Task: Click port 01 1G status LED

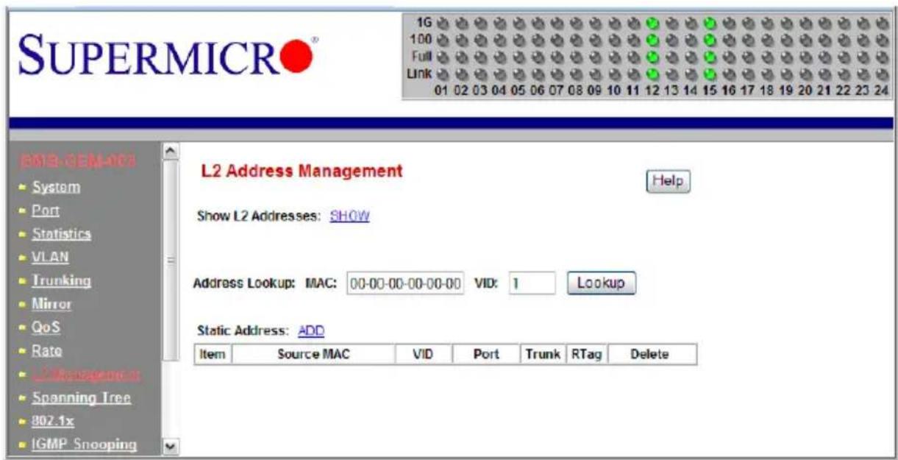Action: tap(441, 22)
